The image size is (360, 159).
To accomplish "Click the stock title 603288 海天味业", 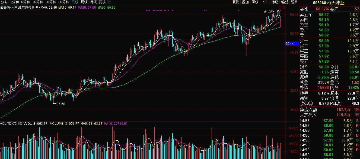I will 329,3.
